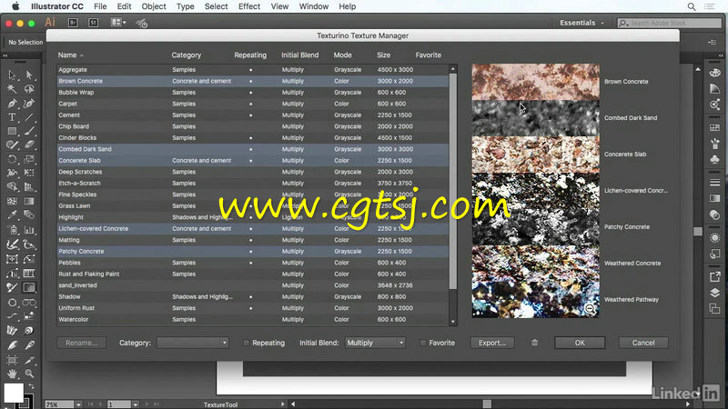Screen dimensions: 728x409
Task: Open Adobe Bridge with Br icon
Action: [73, 22]
